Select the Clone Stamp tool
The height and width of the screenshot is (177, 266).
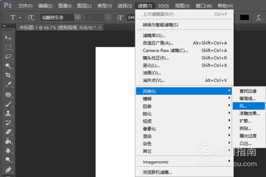8,113
